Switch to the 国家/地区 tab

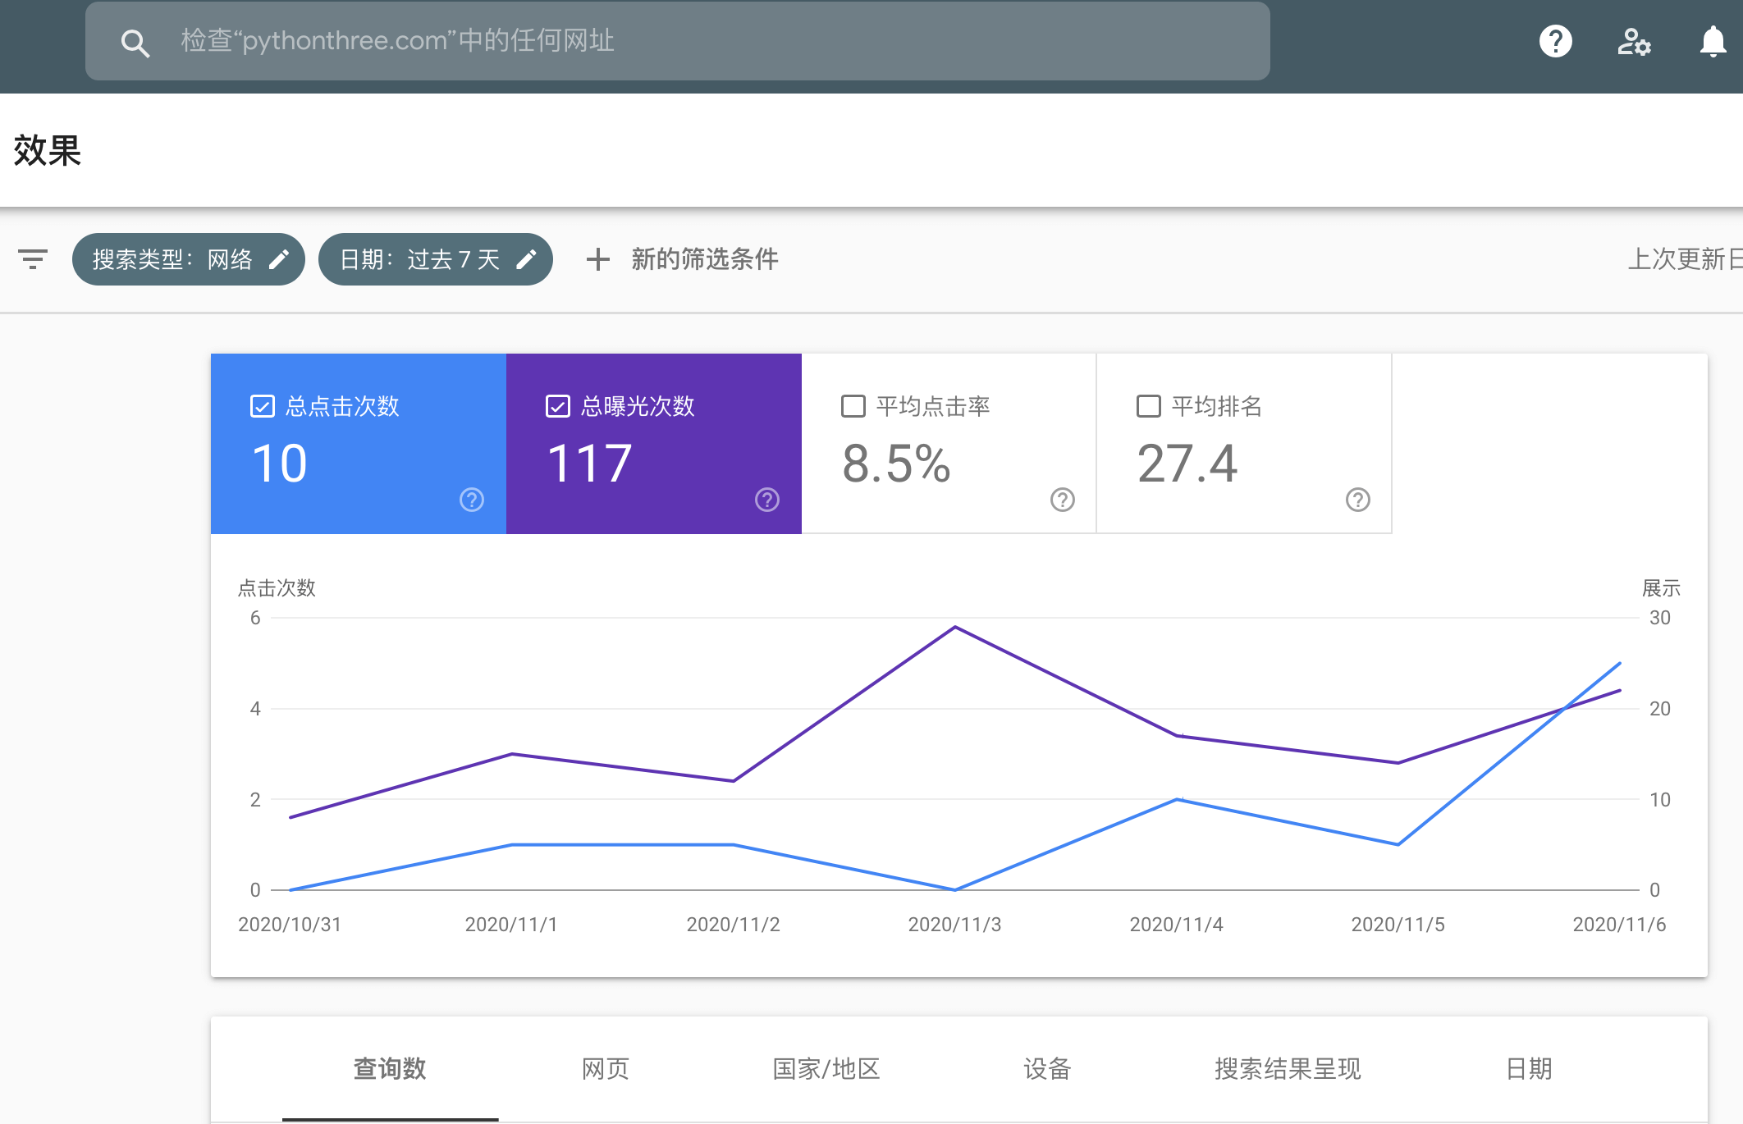click(x=826, y=1068)
